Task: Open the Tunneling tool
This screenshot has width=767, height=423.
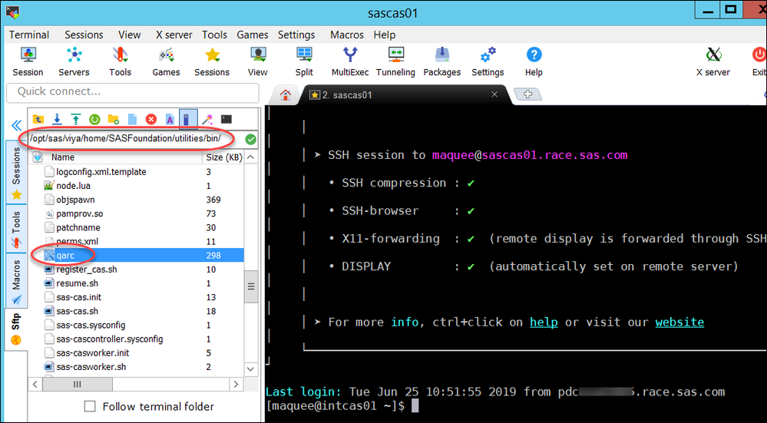Action: 395,61
